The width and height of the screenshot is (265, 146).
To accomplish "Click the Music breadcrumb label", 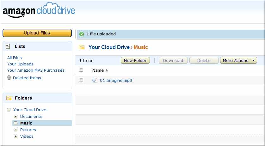I will click(141, 47).
